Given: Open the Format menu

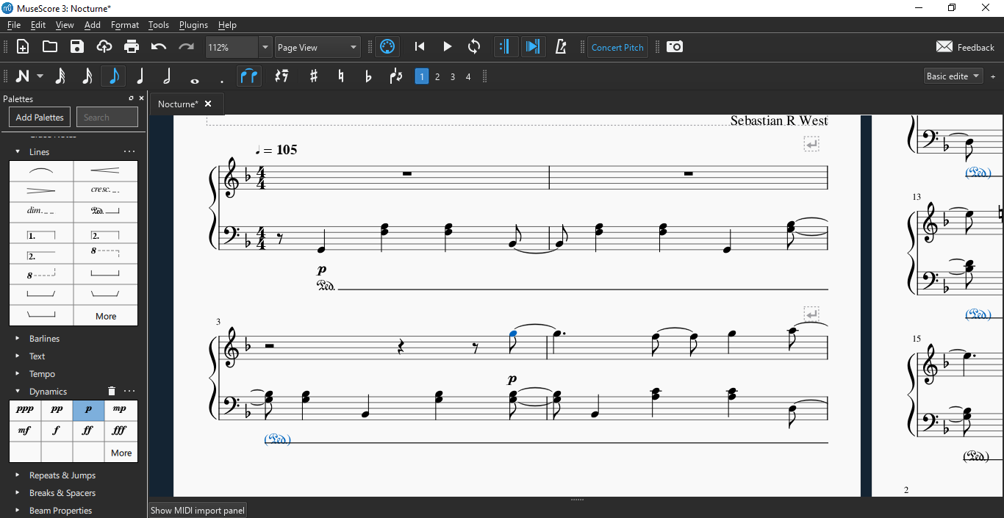Looking at the screenshot, I should coord(125,25).
